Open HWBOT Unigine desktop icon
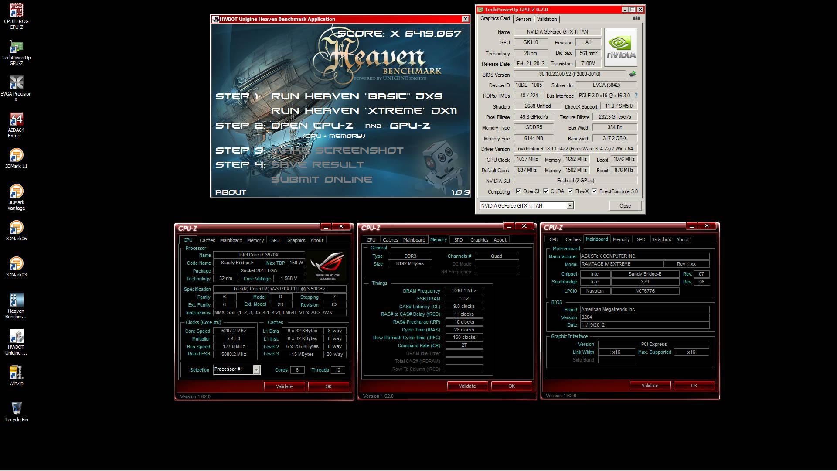 pos(16,342)
